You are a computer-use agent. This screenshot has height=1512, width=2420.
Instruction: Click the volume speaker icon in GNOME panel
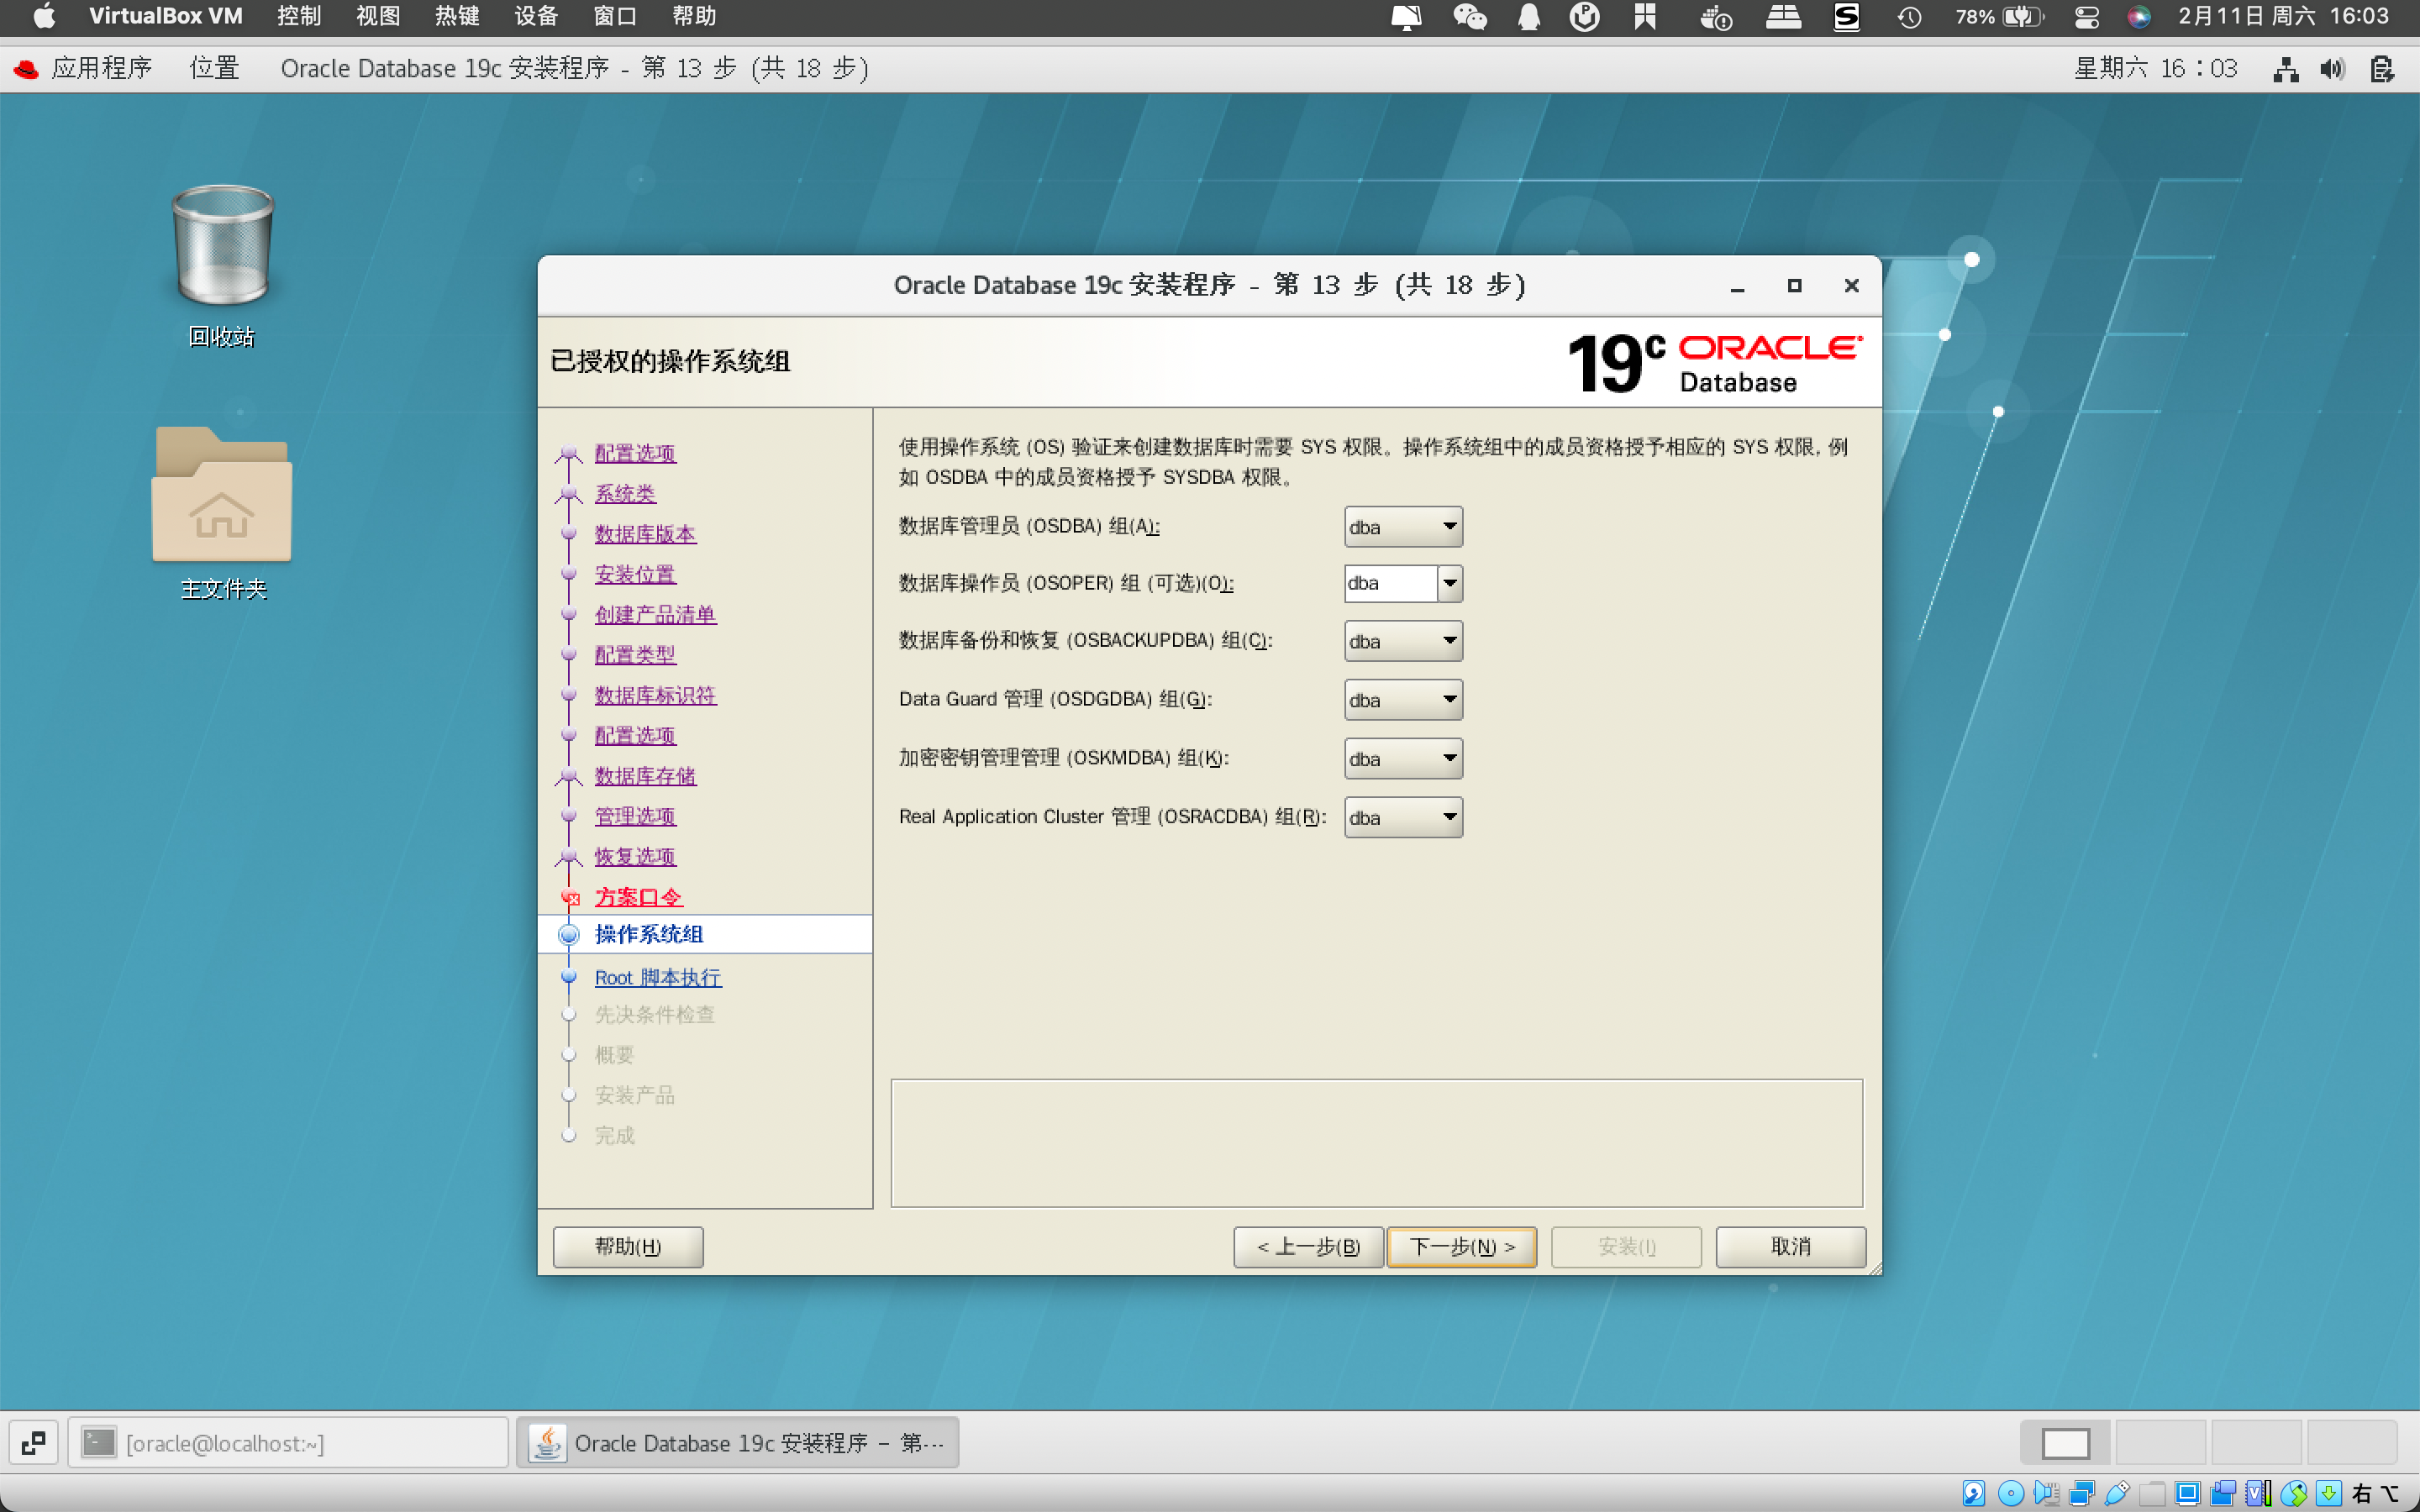coord(2332,68)
